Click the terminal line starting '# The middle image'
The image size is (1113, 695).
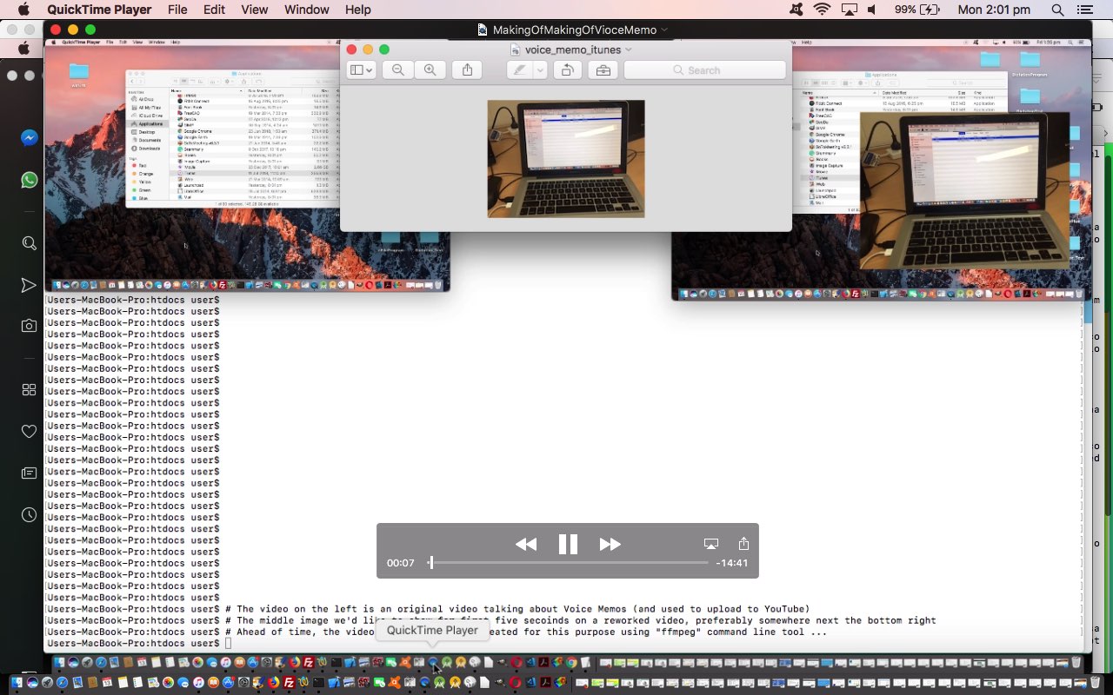click(x=580, y=620)
